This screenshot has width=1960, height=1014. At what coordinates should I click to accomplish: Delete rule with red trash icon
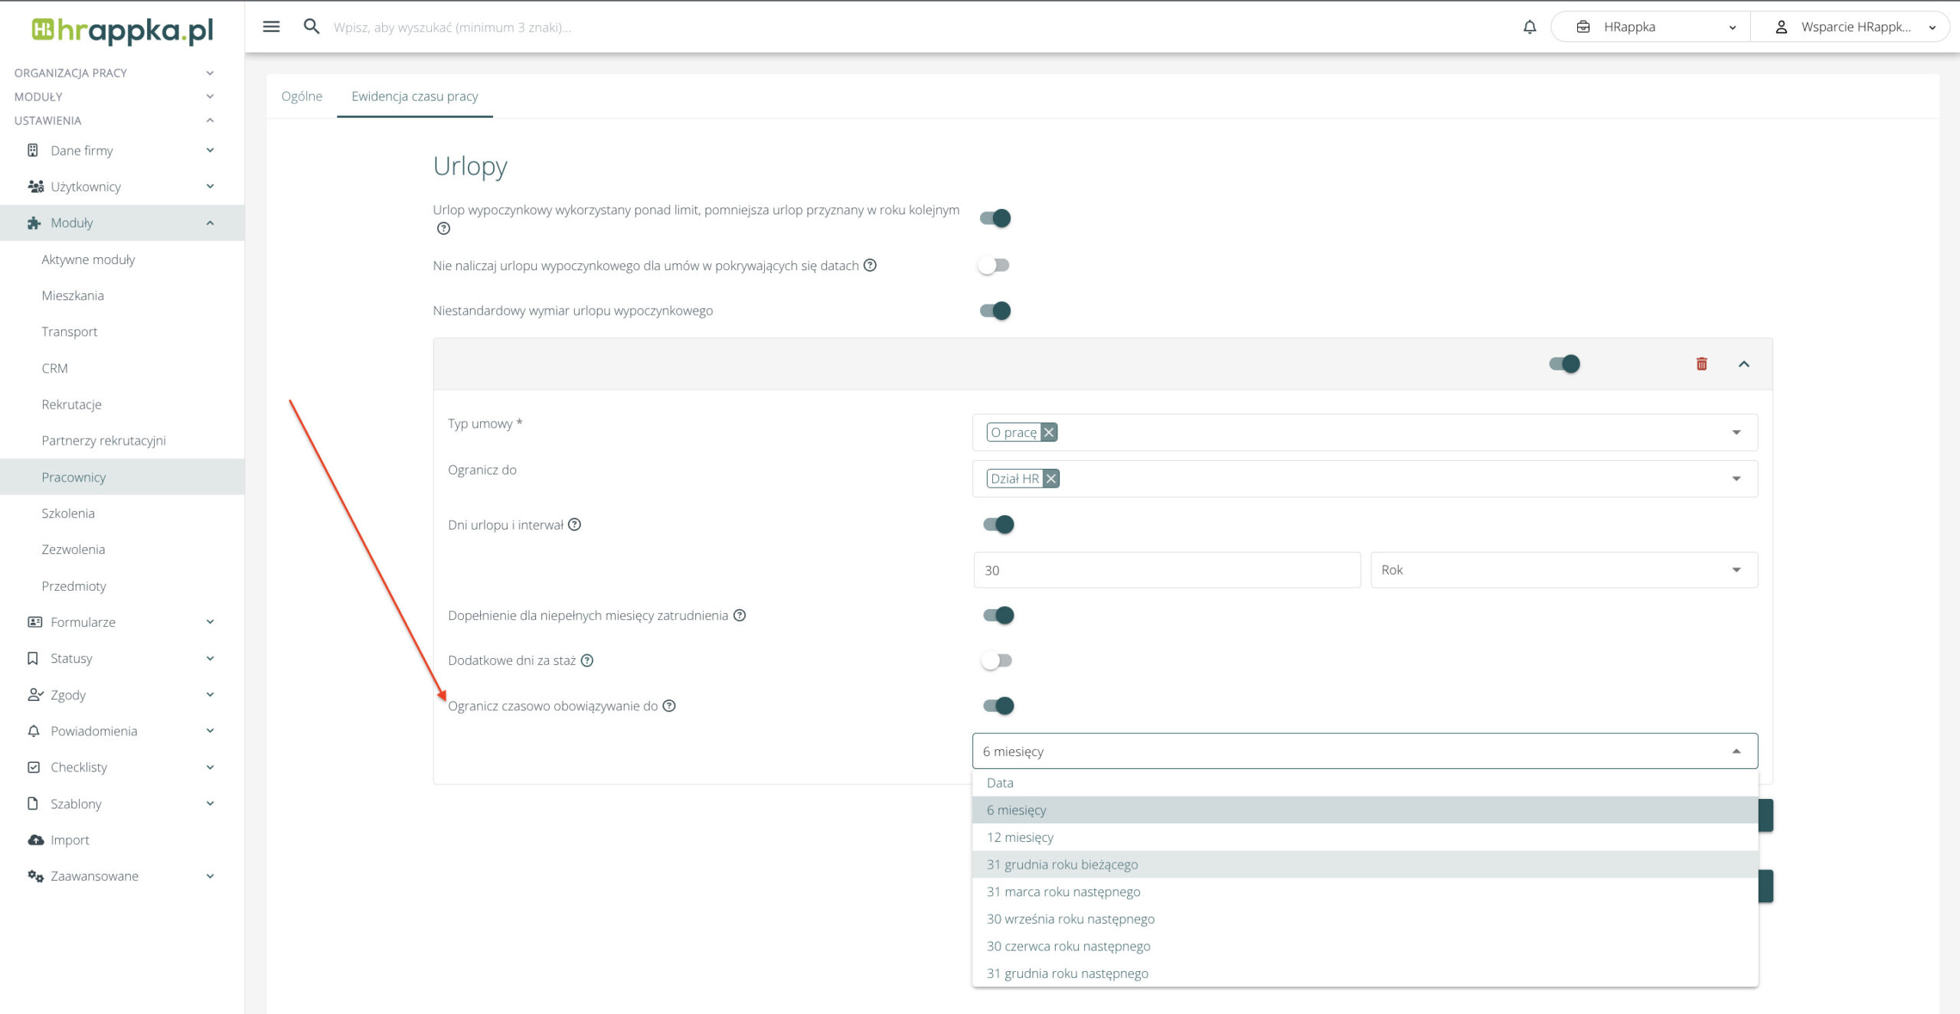pyautogui.click(x=1701, y=364)
